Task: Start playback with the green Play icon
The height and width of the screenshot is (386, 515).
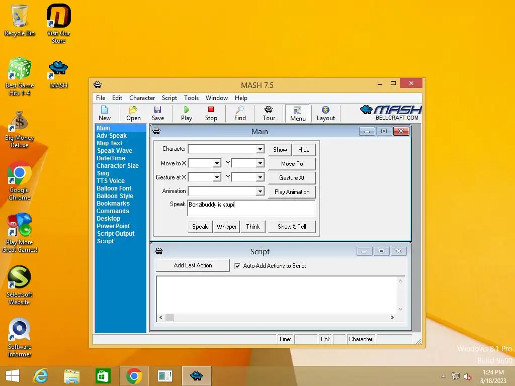Action: click(186, 113)
